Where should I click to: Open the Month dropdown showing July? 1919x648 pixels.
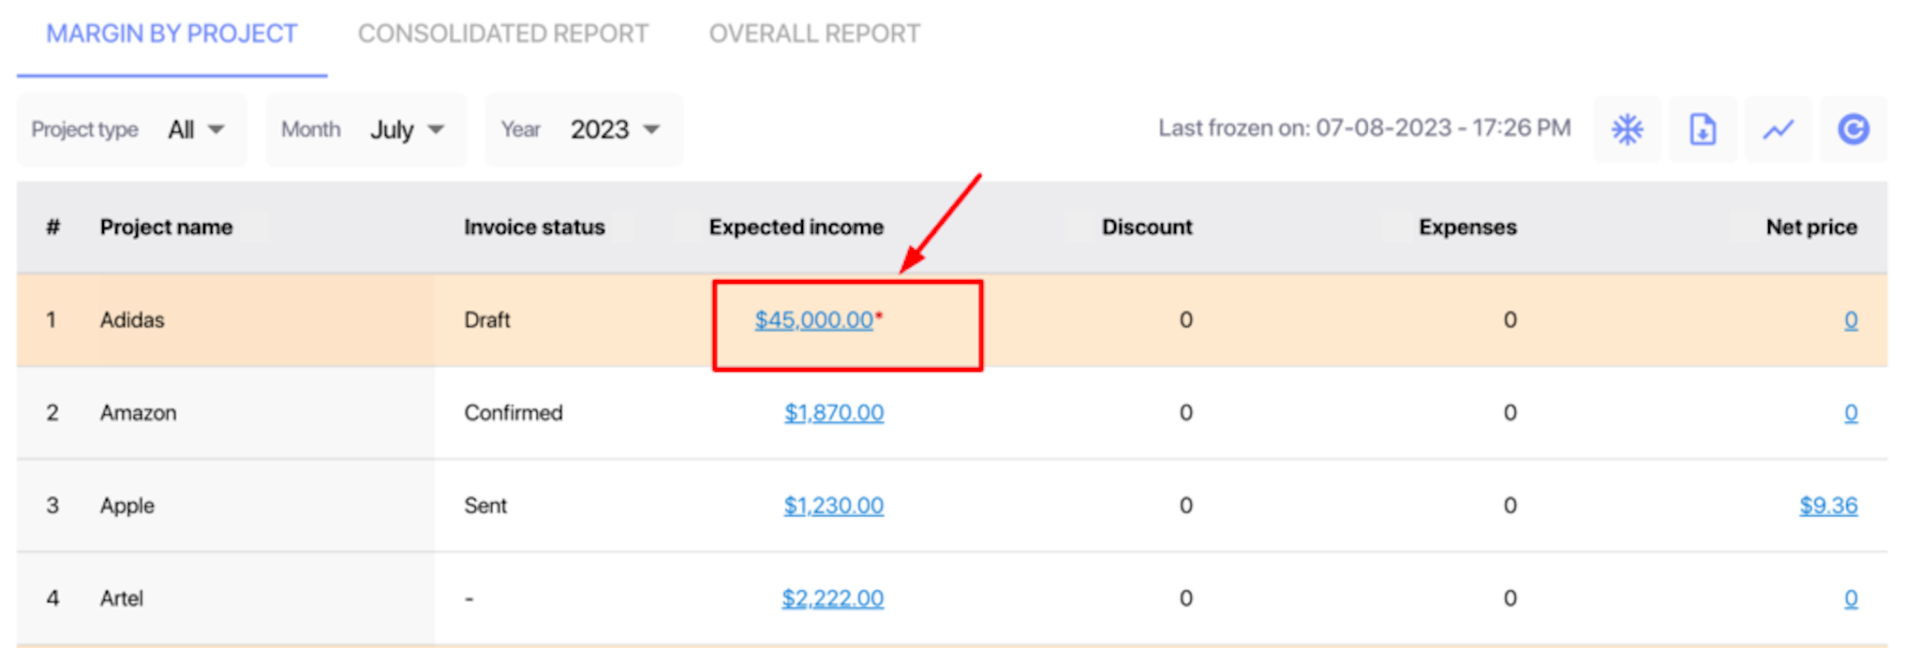point(365,129)
